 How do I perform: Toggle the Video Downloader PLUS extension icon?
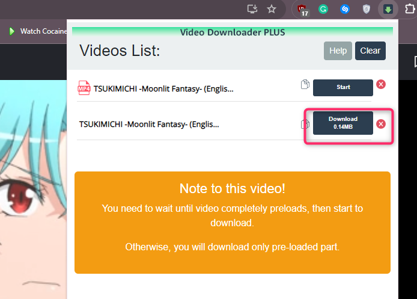[388, 10]
